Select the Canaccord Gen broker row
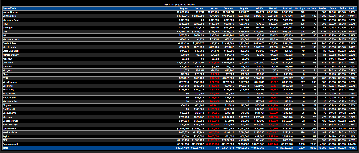Viewport: 359px width, 153px height. pyautogui.click(x=179, y=121)
